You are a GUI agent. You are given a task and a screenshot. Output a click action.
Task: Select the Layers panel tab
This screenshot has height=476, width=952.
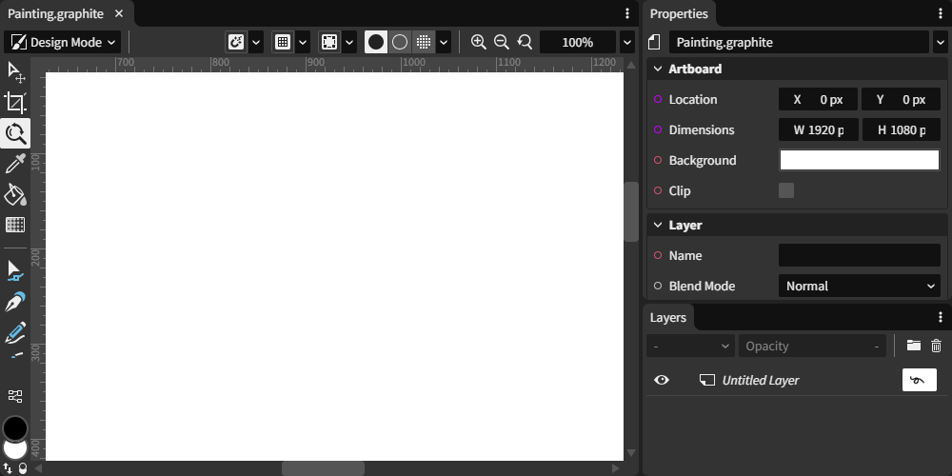(668, 317)
